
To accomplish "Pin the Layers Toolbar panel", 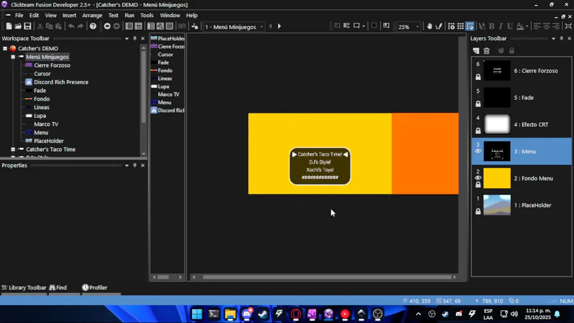I will [x=561, y=38].
